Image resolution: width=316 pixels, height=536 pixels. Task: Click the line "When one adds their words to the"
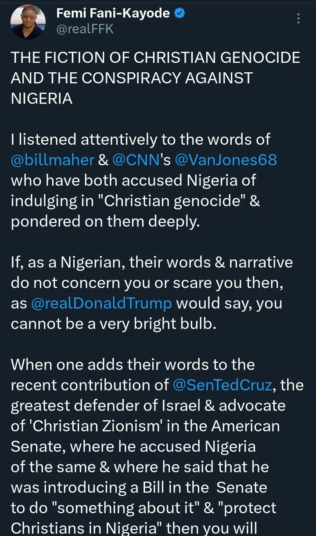(x=133, y=364)
